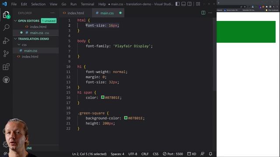Switch to index.html editor tab
Image resolution: width=280 pixels, height=157 pixels.
click(76, 13)
